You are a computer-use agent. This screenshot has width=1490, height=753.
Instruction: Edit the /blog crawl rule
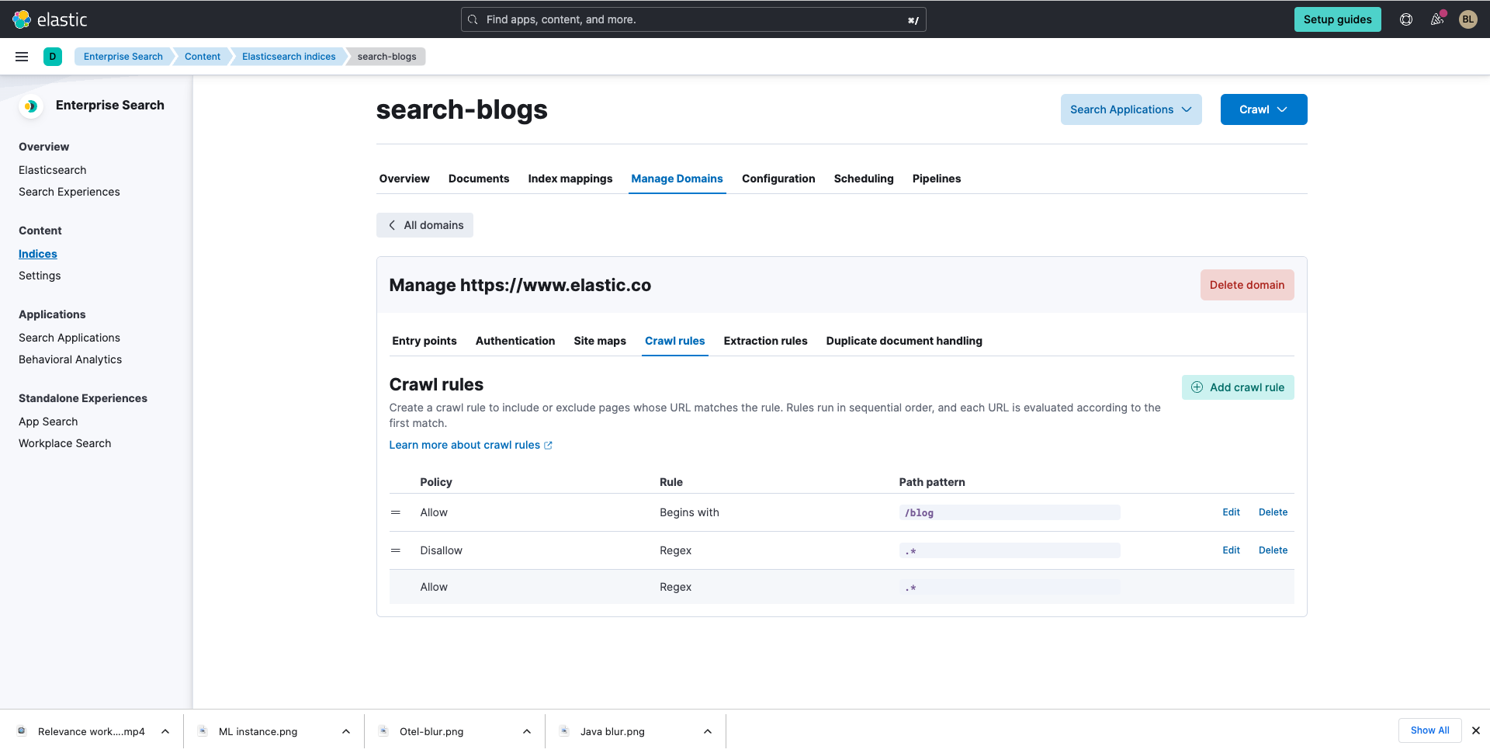pyautogui.click(x=1231, y=512)
